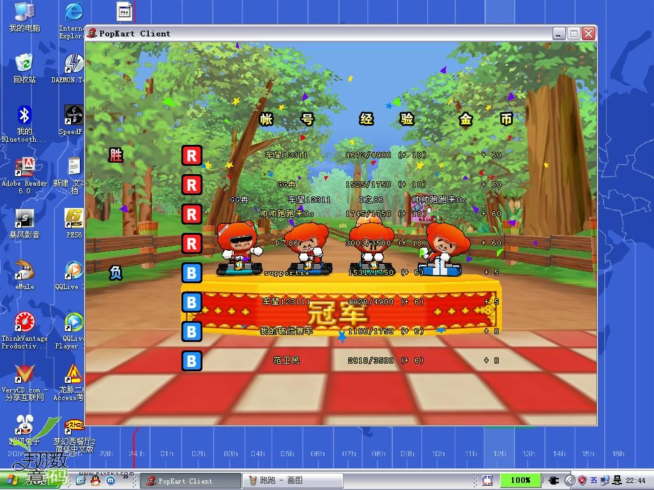Click the QQ penguin quick launch icon
654x490 pixels.
[x=96, y=480]
